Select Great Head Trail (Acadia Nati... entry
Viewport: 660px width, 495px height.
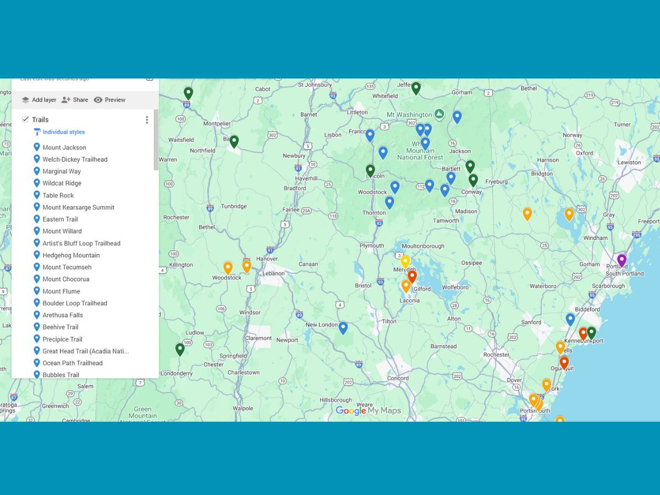(86, 351)
